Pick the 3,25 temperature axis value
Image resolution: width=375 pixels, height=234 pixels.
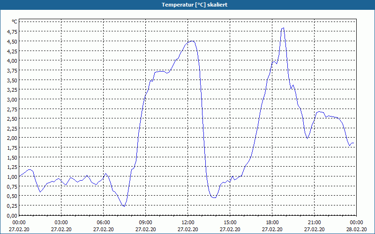(x=13, y=89)
